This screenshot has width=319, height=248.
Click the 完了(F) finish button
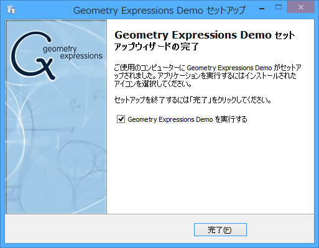point(220,229)
